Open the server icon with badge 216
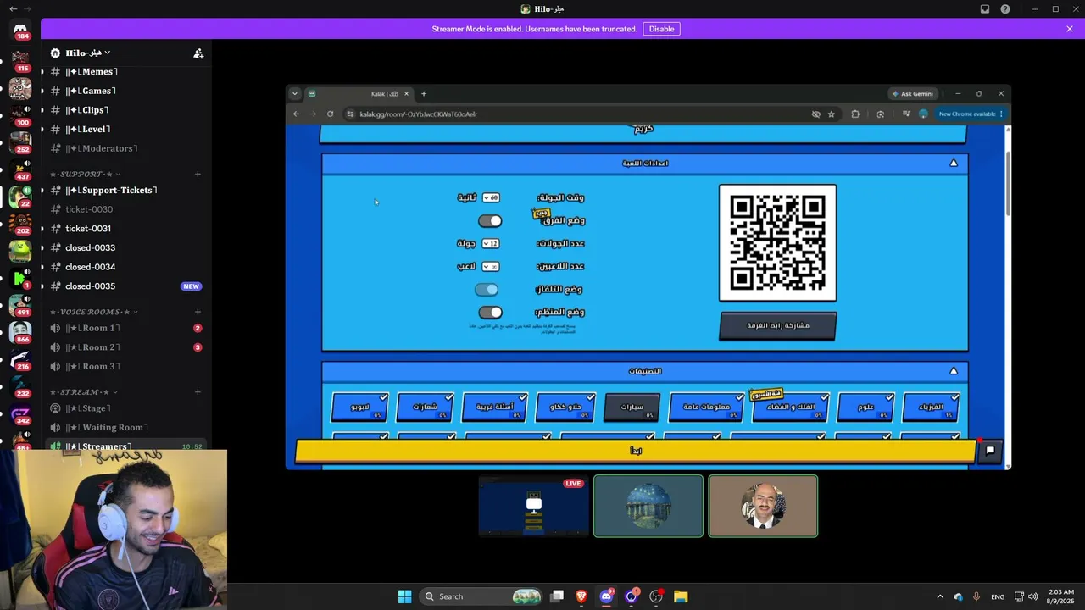This screenshot has width=1085, height=610. tap(20, 358)
